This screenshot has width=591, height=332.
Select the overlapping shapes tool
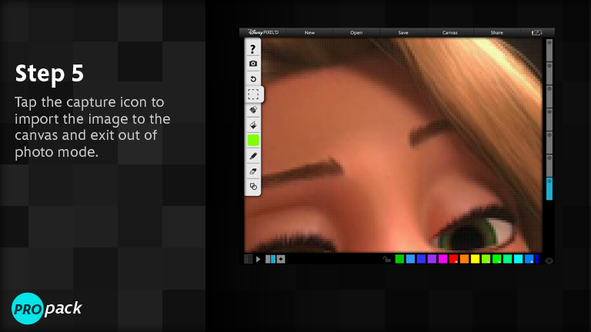[x=253, y=186]
